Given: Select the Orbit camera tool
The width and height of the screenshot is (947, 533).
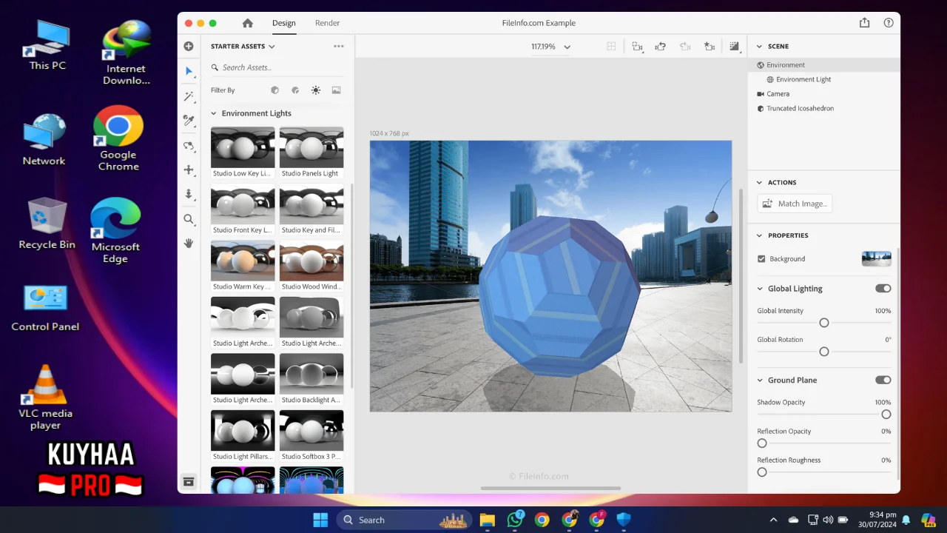Looking at the screenshot, I should (x=189, y=146).
